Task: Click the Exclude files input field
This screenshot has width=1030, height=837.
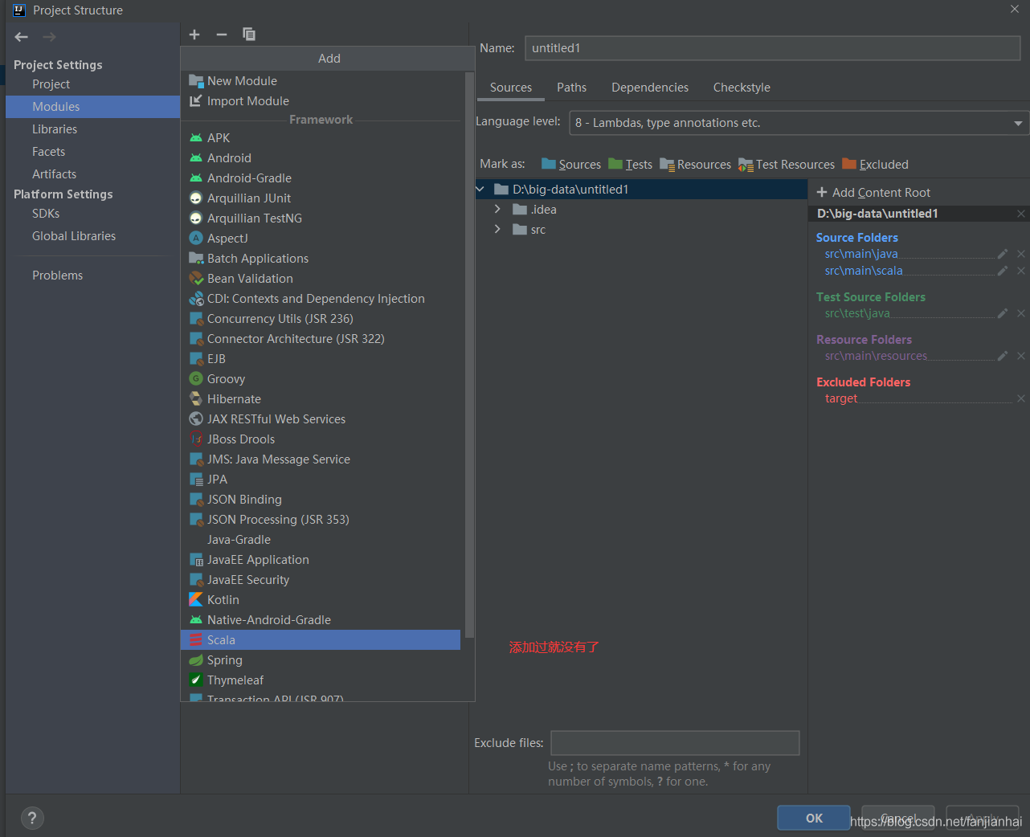Action: [x=675, y=743]
